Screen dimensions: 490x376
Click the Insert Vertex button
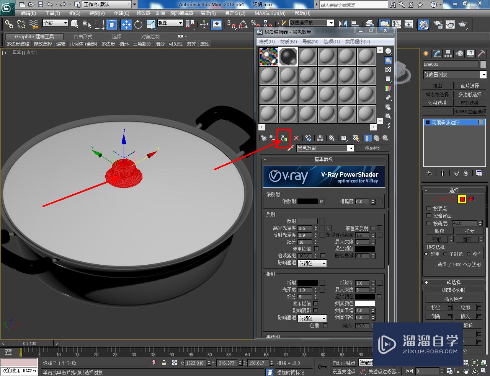pyautogui.click(x=453, y=299)
